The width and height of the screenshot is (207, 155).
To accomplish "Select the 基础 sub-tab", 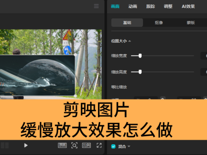I will (x=127, y=23).
